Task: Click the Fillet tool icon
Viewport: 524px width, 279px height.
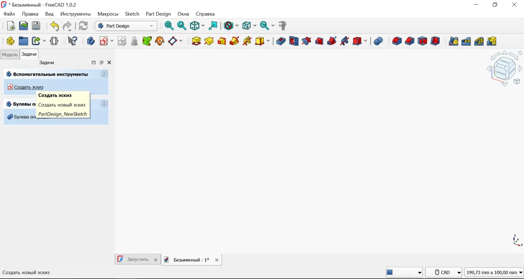Action: 396,41
